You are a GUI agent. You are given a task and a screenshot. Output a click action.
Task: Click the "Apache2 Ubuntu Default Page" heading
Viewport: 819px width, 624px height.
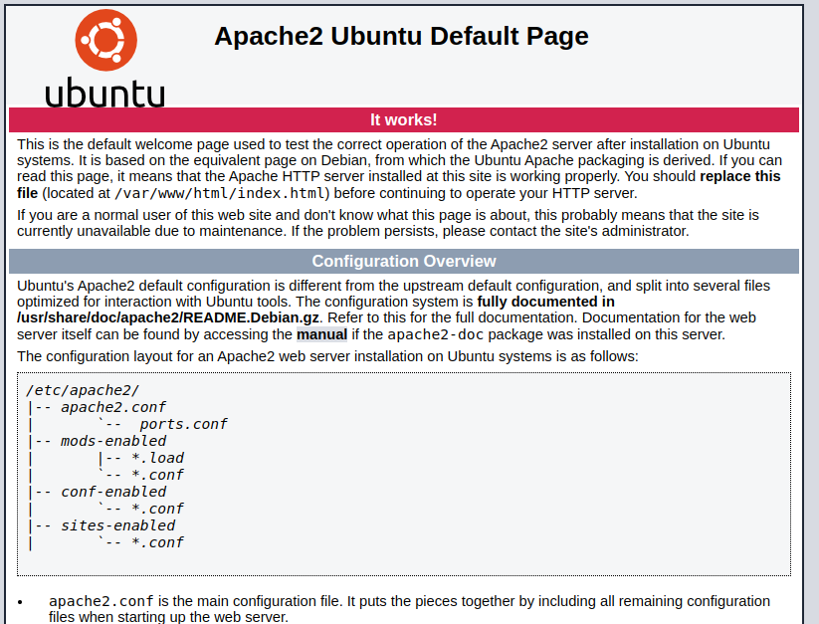pyautogui.click(x=401, y=36)
